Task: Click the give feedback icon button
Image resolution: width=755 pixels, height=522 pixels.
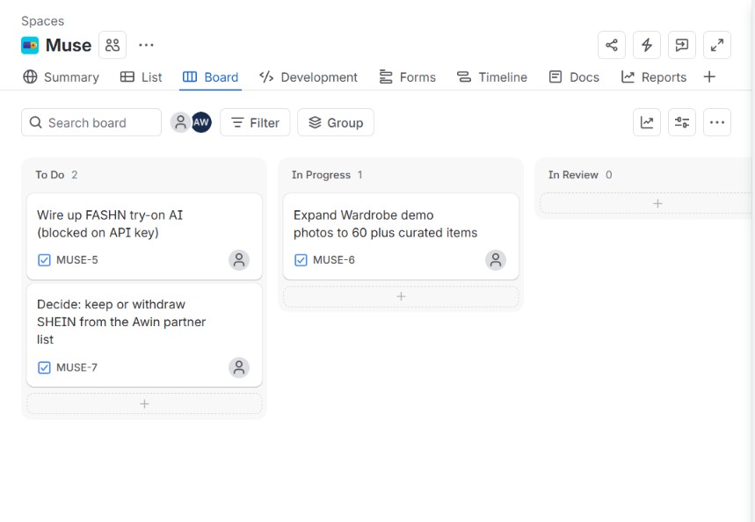Action: click(682, 46)
